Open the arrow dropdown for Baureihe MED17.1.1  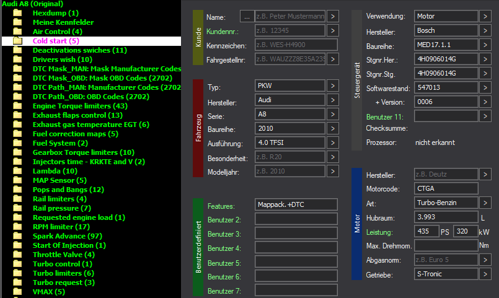(x=485, y=45)
